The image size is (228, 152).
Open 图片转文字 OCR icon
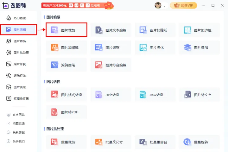[x=187, y=94]
